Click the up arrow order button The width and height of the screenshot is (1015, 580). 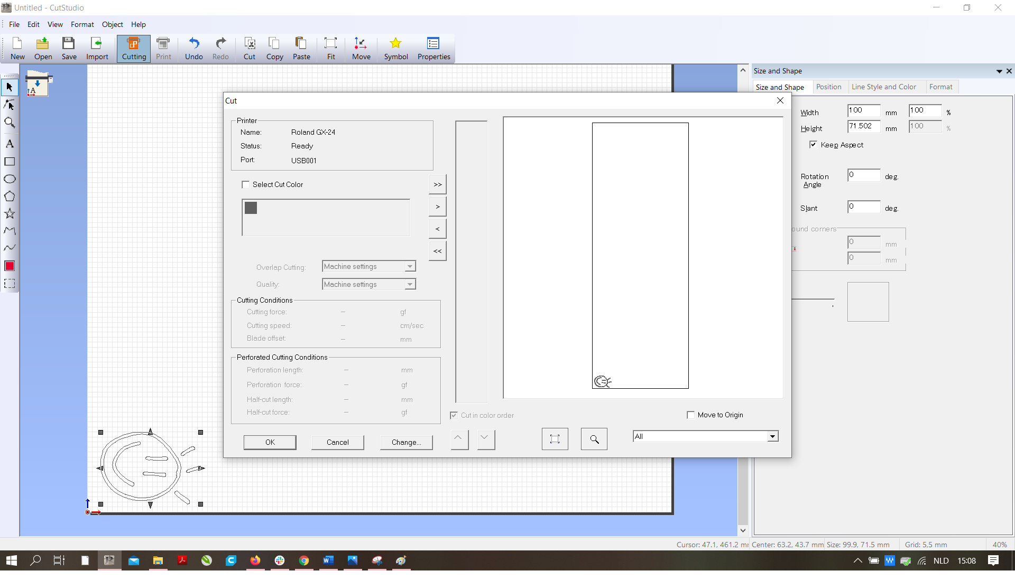pos(459,439)
